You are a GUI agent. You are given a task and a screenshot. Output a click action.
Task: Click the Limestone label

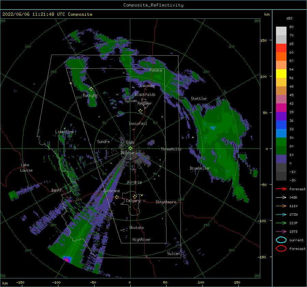coord(64,132)
